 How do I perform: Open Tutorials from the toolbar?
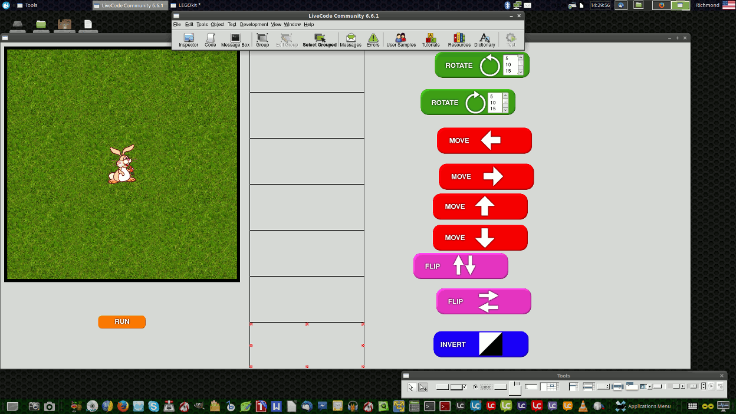click(431, 40)
